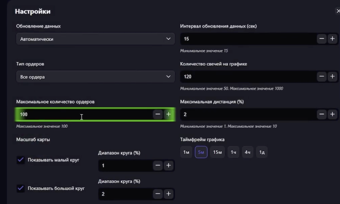Decrease maximum number of orders
The image size is (340, 204).
pyautogui.click(x=158, y=114)
